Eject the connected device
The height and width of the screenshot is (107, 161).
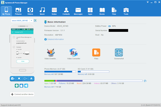click(31, 79)
